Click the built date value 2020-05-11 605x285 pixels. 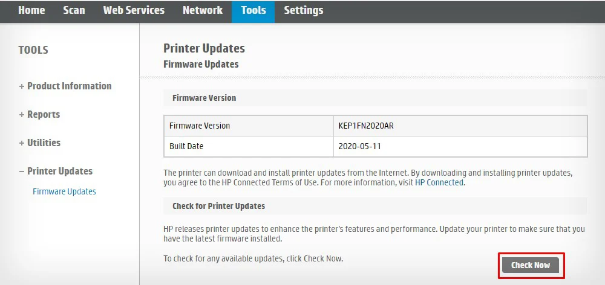click(x=360, y=146)
